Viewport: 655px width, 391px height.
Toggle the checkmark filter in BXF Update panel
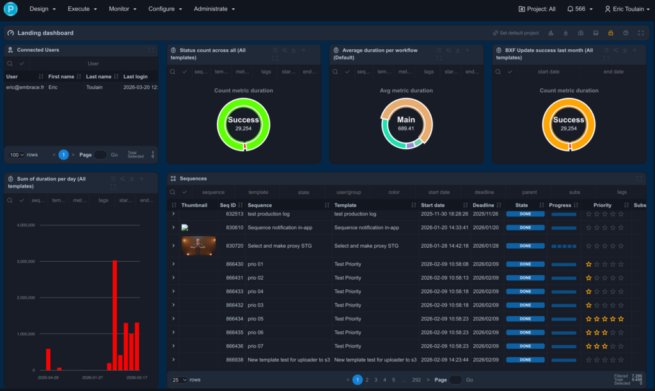click(510, 72)
